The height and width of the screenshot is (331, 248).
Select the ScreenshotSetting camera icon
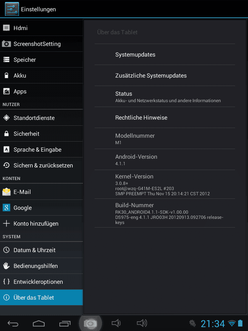(x=6, y=44)
